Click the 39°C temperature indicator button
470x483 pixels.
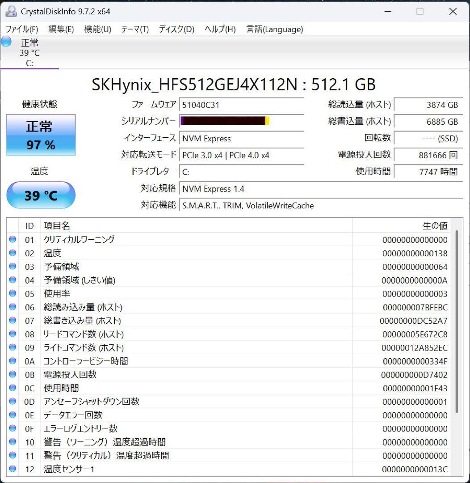coord(41,195)
